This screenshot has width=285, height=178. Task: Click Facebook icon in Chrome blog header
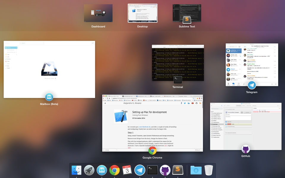pyautogui.click(x=181, y=103)
